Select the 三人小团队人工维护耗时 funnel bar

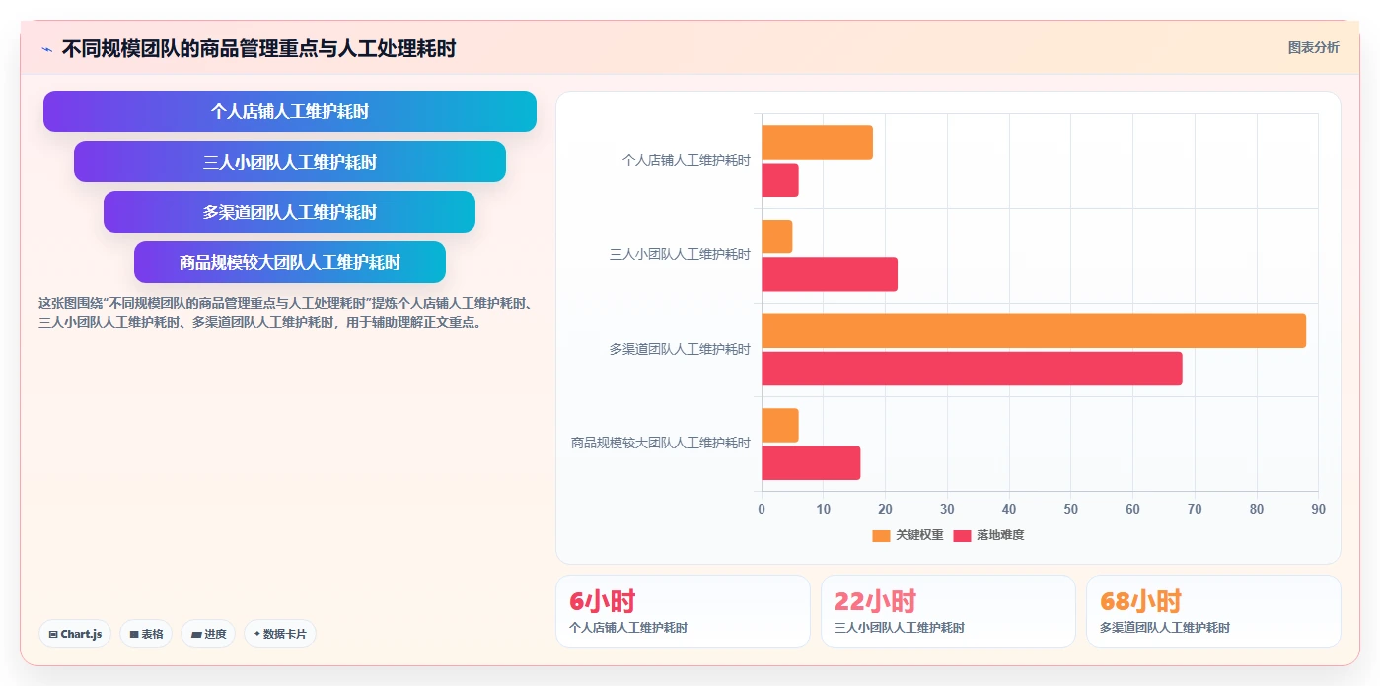pos(290,162)
